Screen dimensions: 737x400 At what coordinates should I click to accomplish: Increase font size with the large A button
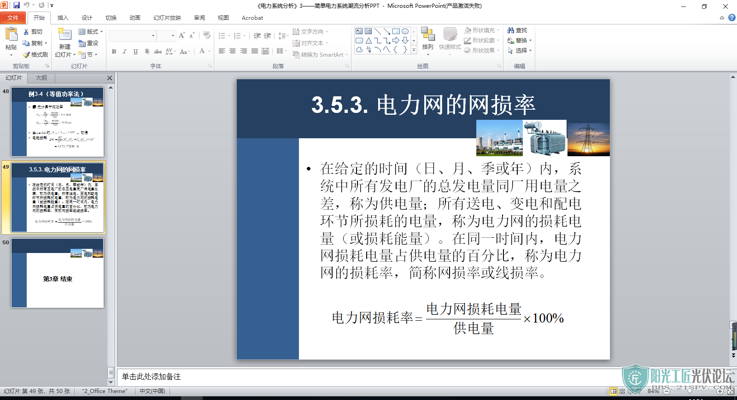(181, 35)
